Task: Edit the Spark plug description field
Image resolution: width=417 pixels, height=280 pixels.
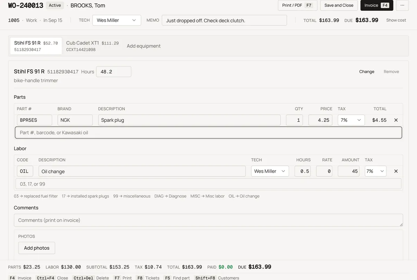Action: coord(189,120)
